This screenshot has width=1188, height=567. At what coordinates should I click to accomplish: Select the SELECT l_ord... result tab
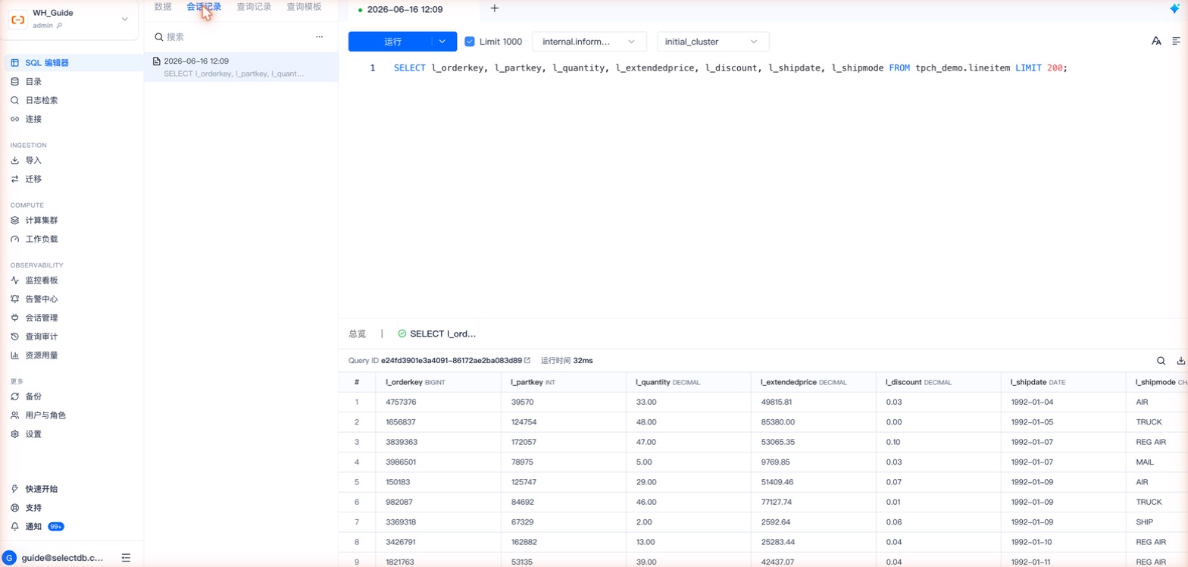pyautogui.click(x=437, y=334)
